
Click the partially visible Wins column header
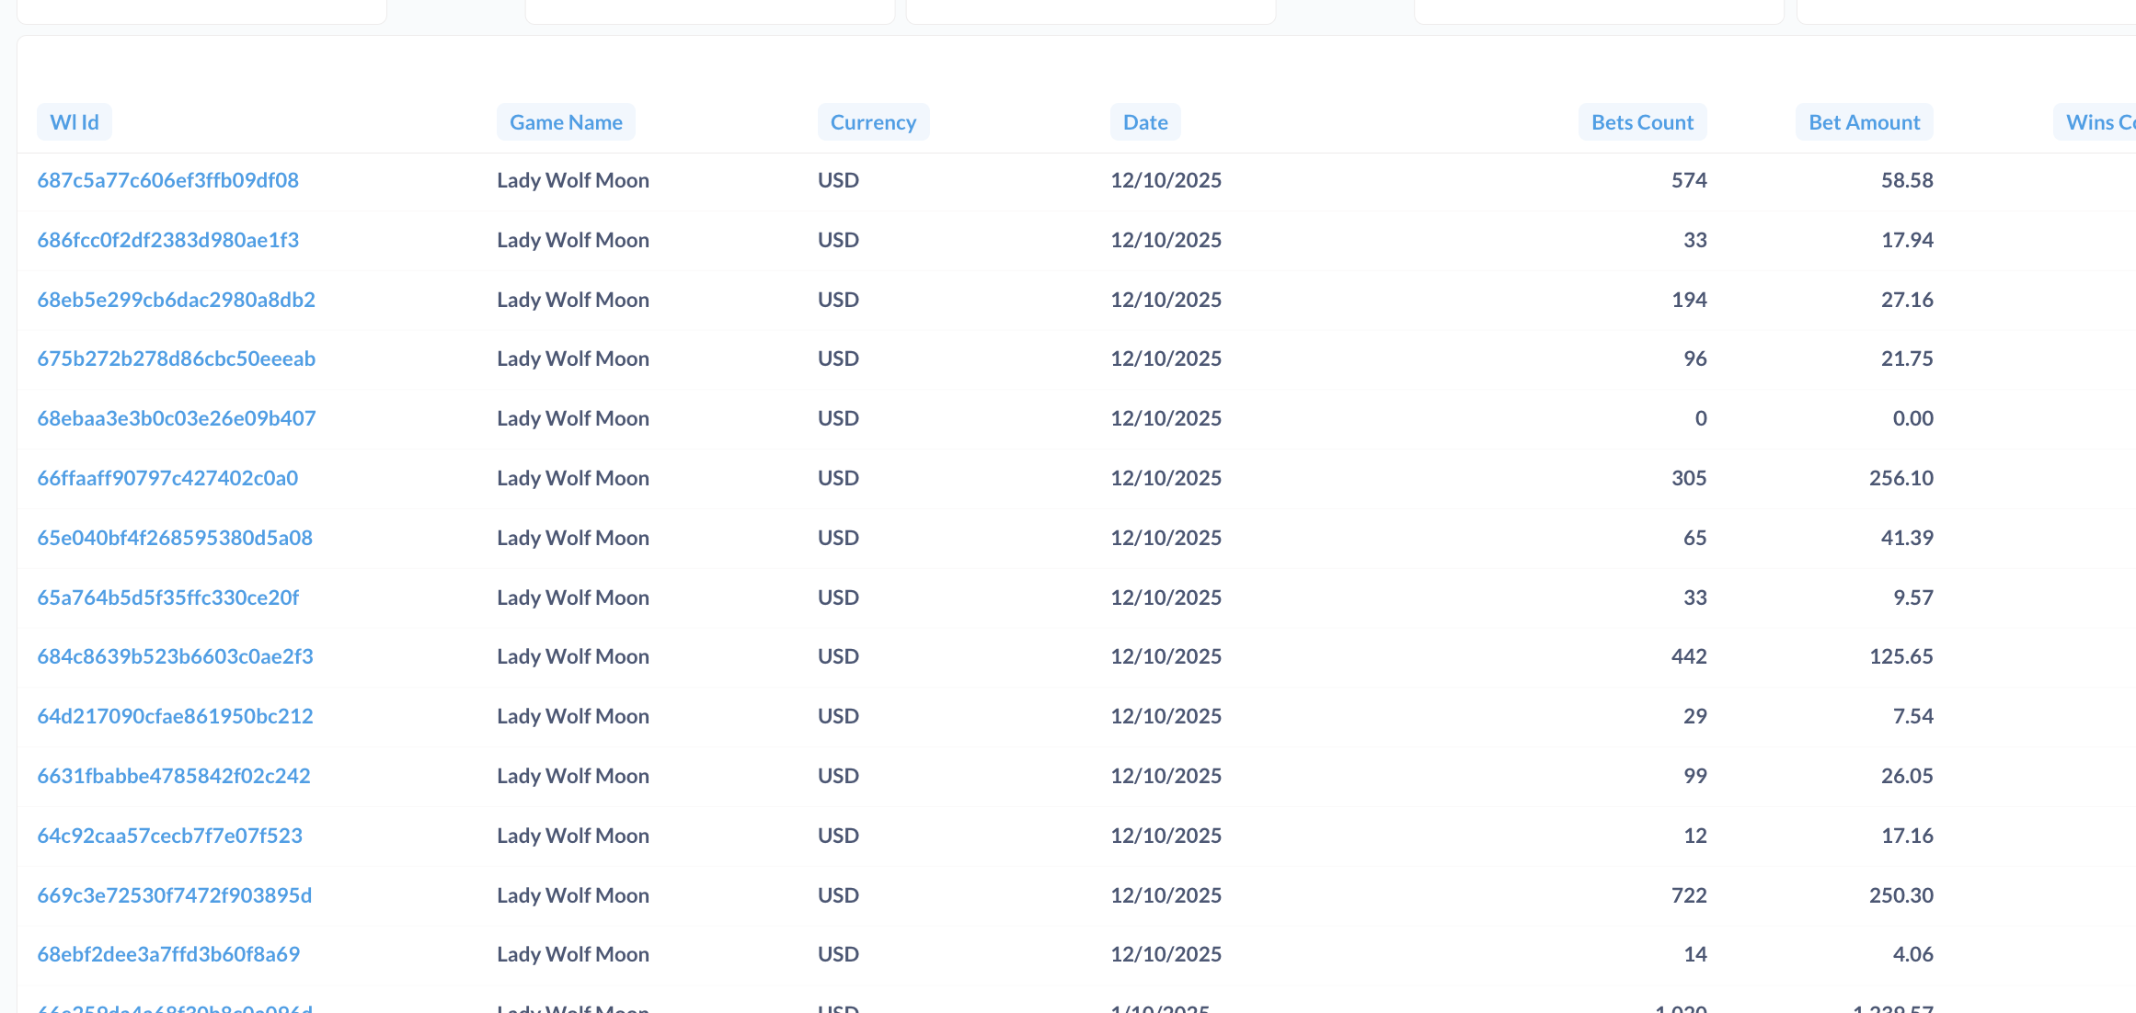pyautogui.click(x=2097, y=122)
